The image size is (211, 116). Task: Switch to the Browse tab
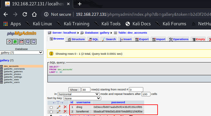click(57, 39)
